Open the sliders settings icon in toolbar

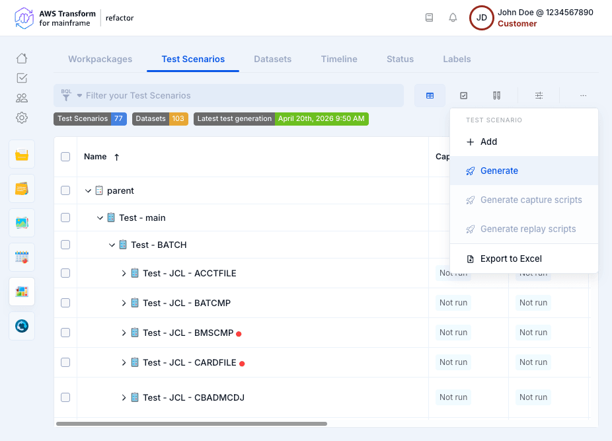tap(539, 96)
